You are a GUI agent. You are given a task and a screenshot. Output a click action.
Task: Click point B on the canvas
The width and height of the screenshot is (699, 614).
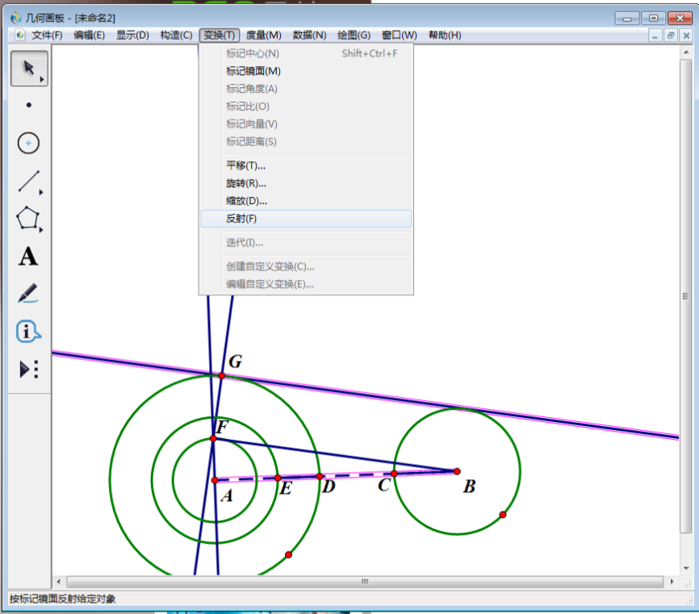point(457,471)
